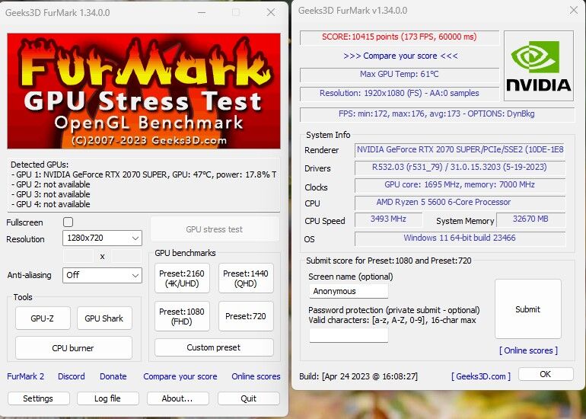Viewport: 586px width, 419px height.
Task: Open the FurMark 2 link
Action: coord(25,376)
